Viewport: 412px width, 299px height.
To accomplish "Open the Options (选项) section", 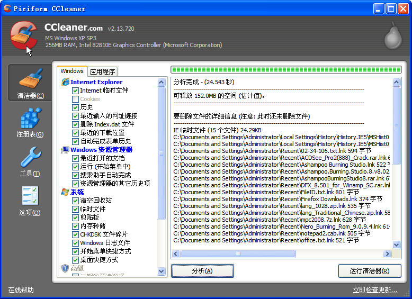I will pos(30,201).
